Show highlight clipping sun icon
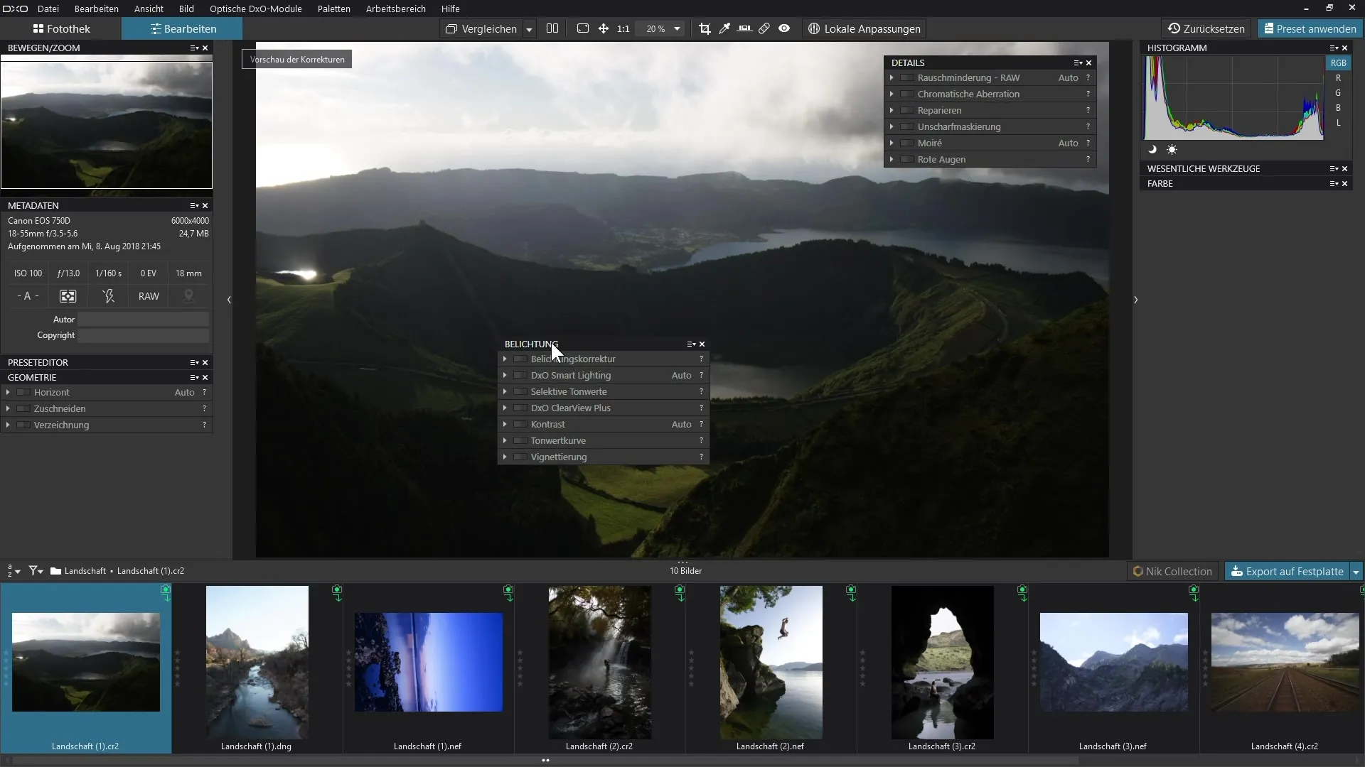1365x767 pixels. tap(1172, 149)
